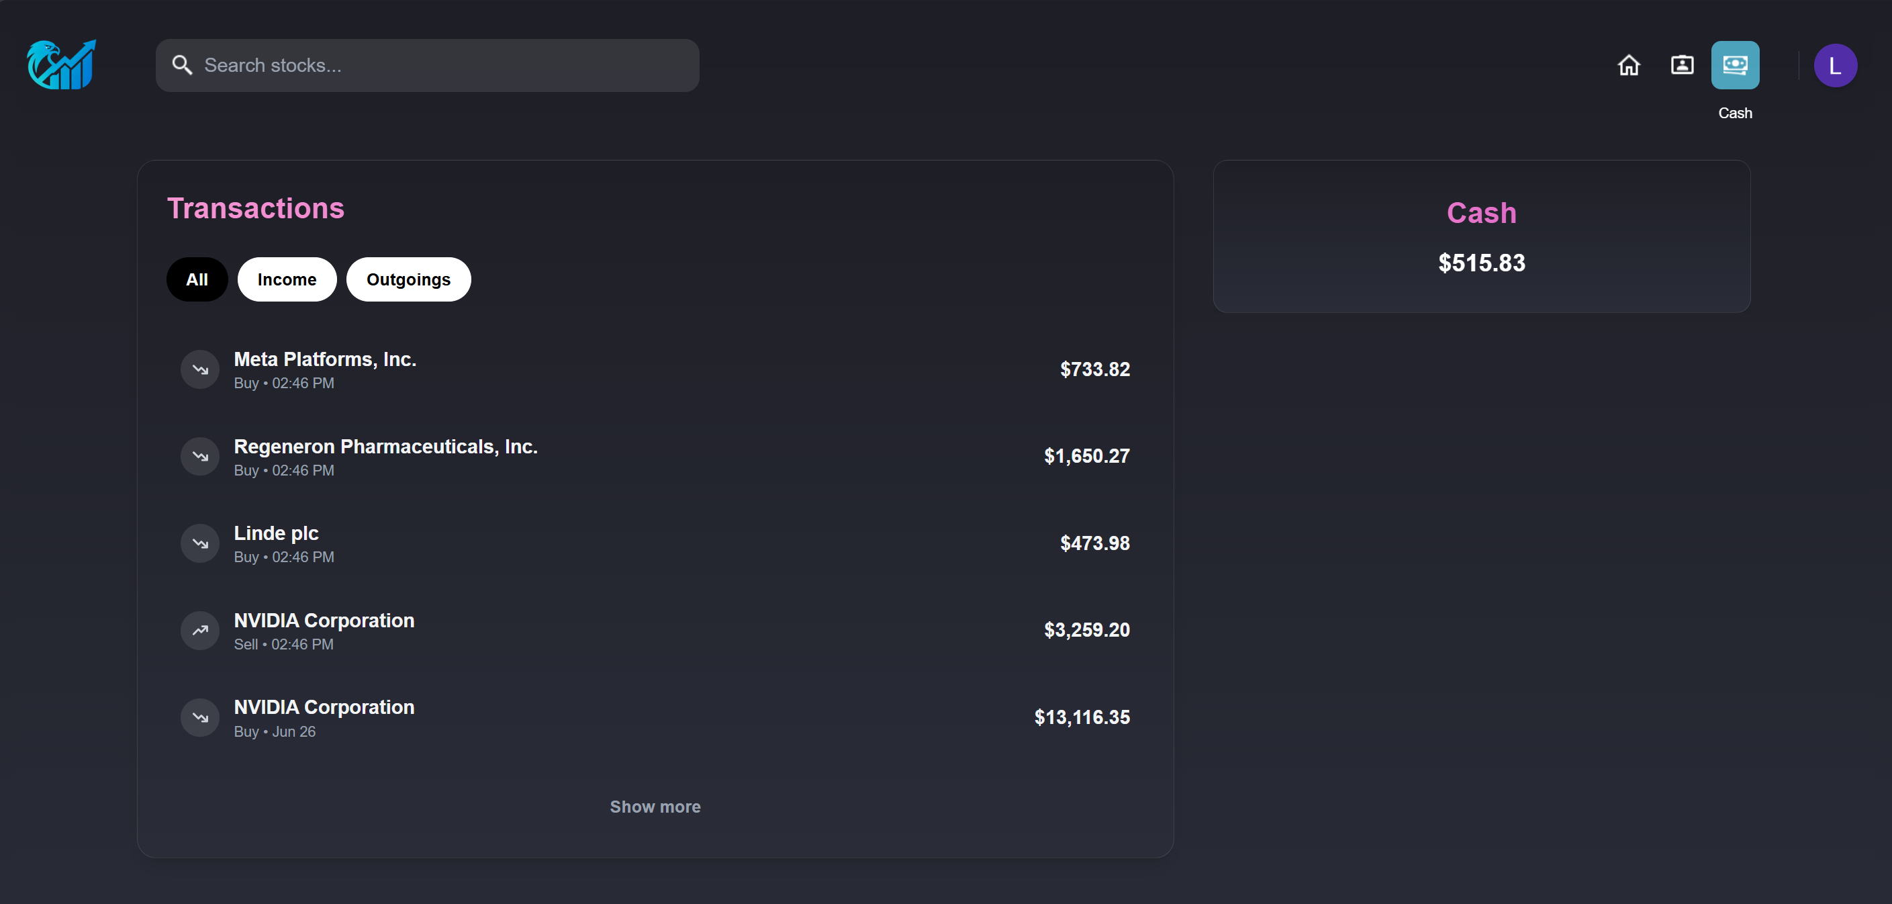Select the All transactions filter
The height and width of the screenshot is (904, 1892).
pos(197,279)
